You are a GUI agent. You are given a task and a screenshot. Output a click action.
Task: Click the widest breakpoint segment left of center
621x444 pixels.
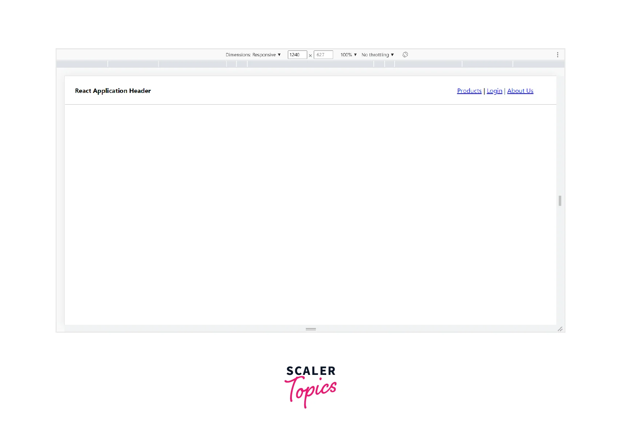pos(193,64)
